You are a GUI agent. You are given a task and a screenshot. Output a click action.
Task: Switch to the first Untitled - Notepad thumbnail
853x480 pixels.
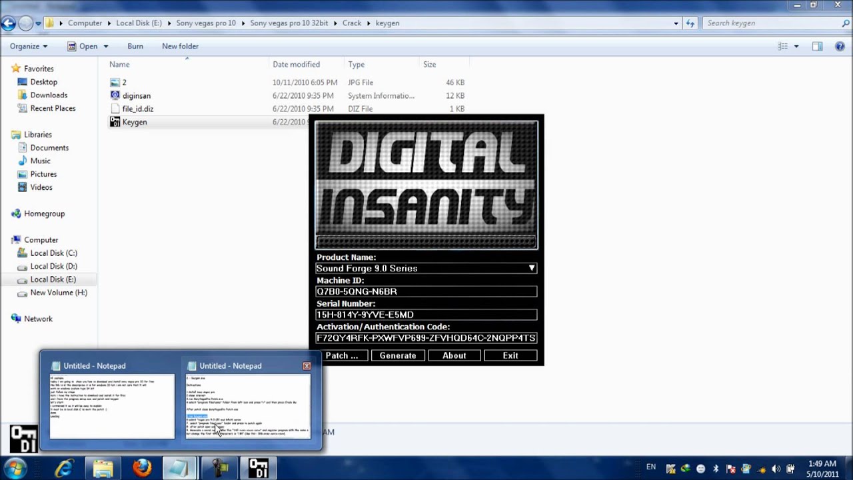112,400
